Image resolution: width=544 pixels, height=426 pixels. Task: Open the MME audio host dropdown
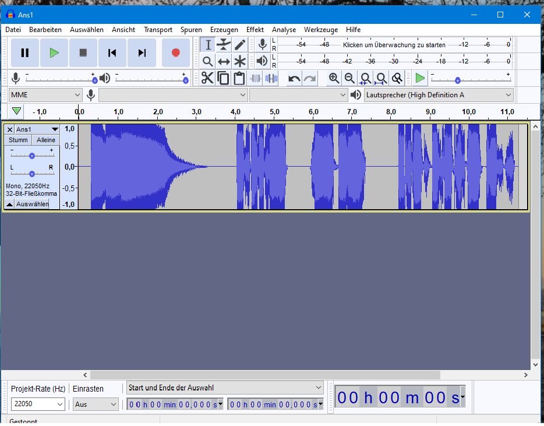tap(45, 95)
